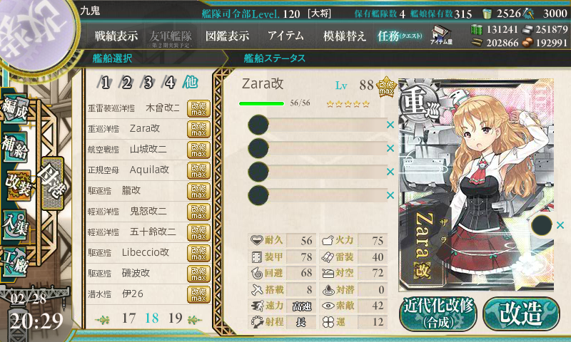Select the 改装 remodel sidebar icon
Screen dimensions: 571x342
coord(17,185)
